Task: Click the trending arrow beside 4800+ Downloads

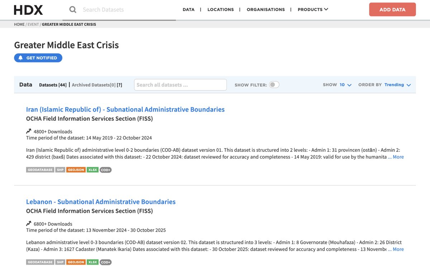Action: point(29,131)
